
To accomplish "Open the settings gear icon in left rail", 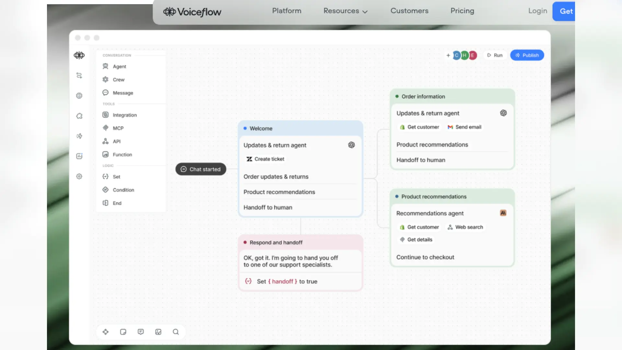I will pos(79,176).
